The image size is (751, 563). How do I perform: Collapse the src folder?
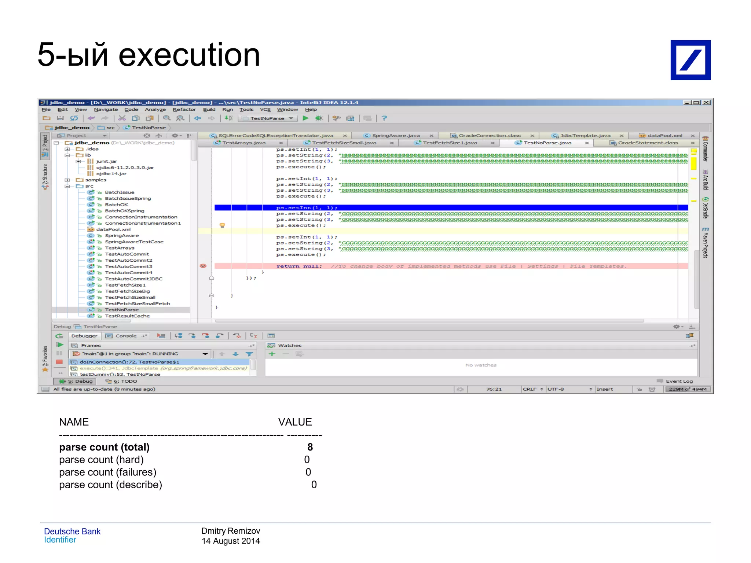pos(67,186)
